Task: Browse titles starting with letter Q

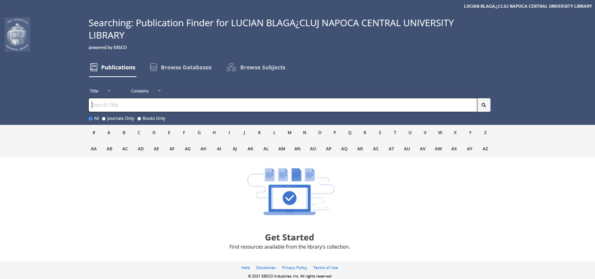Action: pyautogui.click(x=350, y=133)
